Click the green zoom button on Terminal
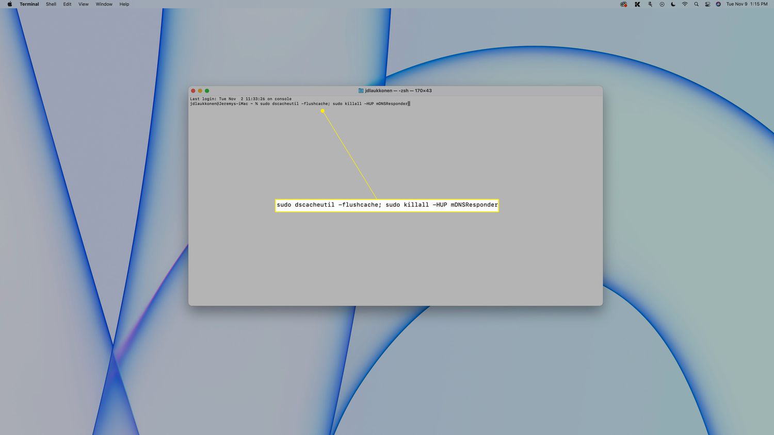The image size is (774, 435). [207, 91]
